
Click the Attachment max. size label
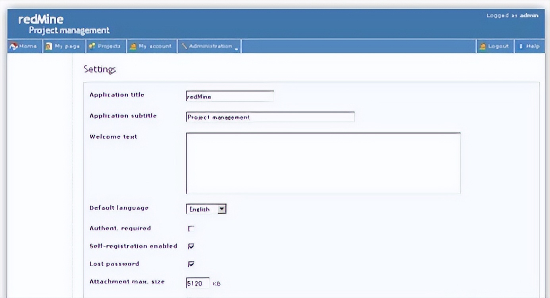tap(127, 282)
